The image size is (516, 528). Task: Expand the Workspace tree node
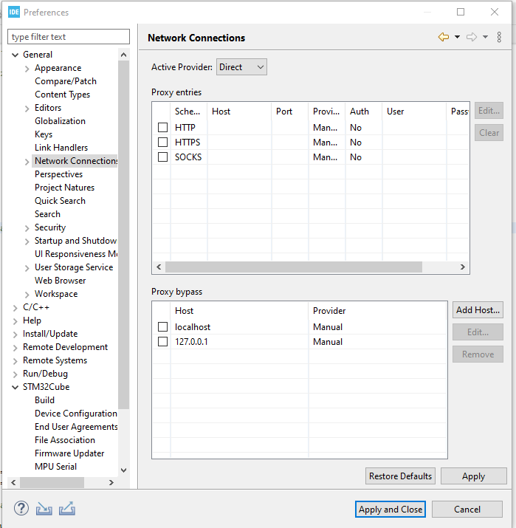click(x=27, y=295)
